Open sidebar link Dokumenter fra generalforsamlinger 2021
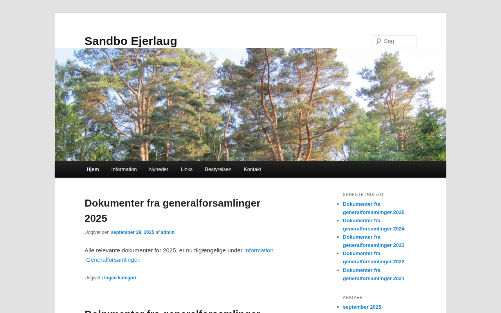This screenshot has height=313, width=501. coord(373,274)
